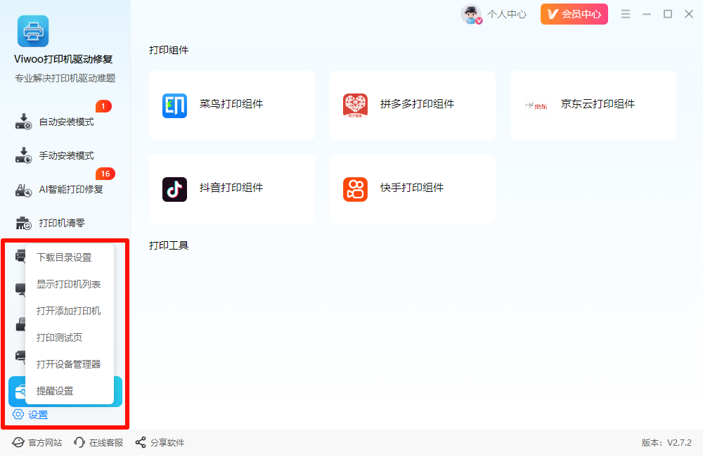Click the 打印组件 section heading
The image size is (703, 457).
click(169, 50)
